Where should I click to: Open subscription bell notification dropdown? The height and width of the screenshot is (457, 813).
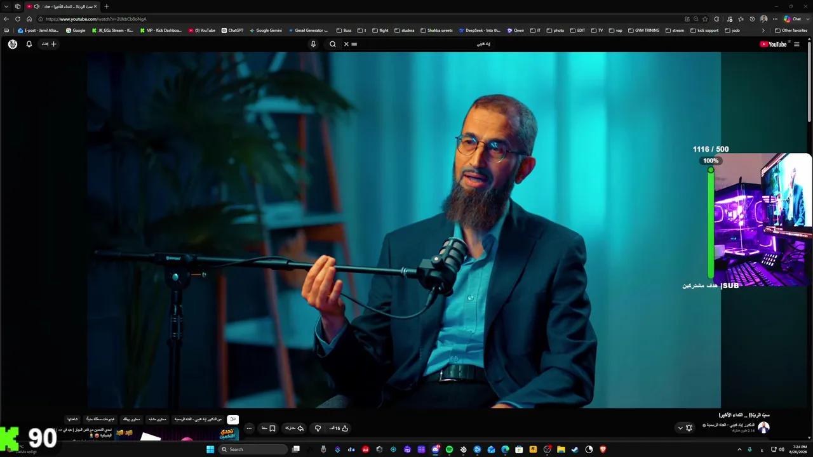(x=685, y=428)
